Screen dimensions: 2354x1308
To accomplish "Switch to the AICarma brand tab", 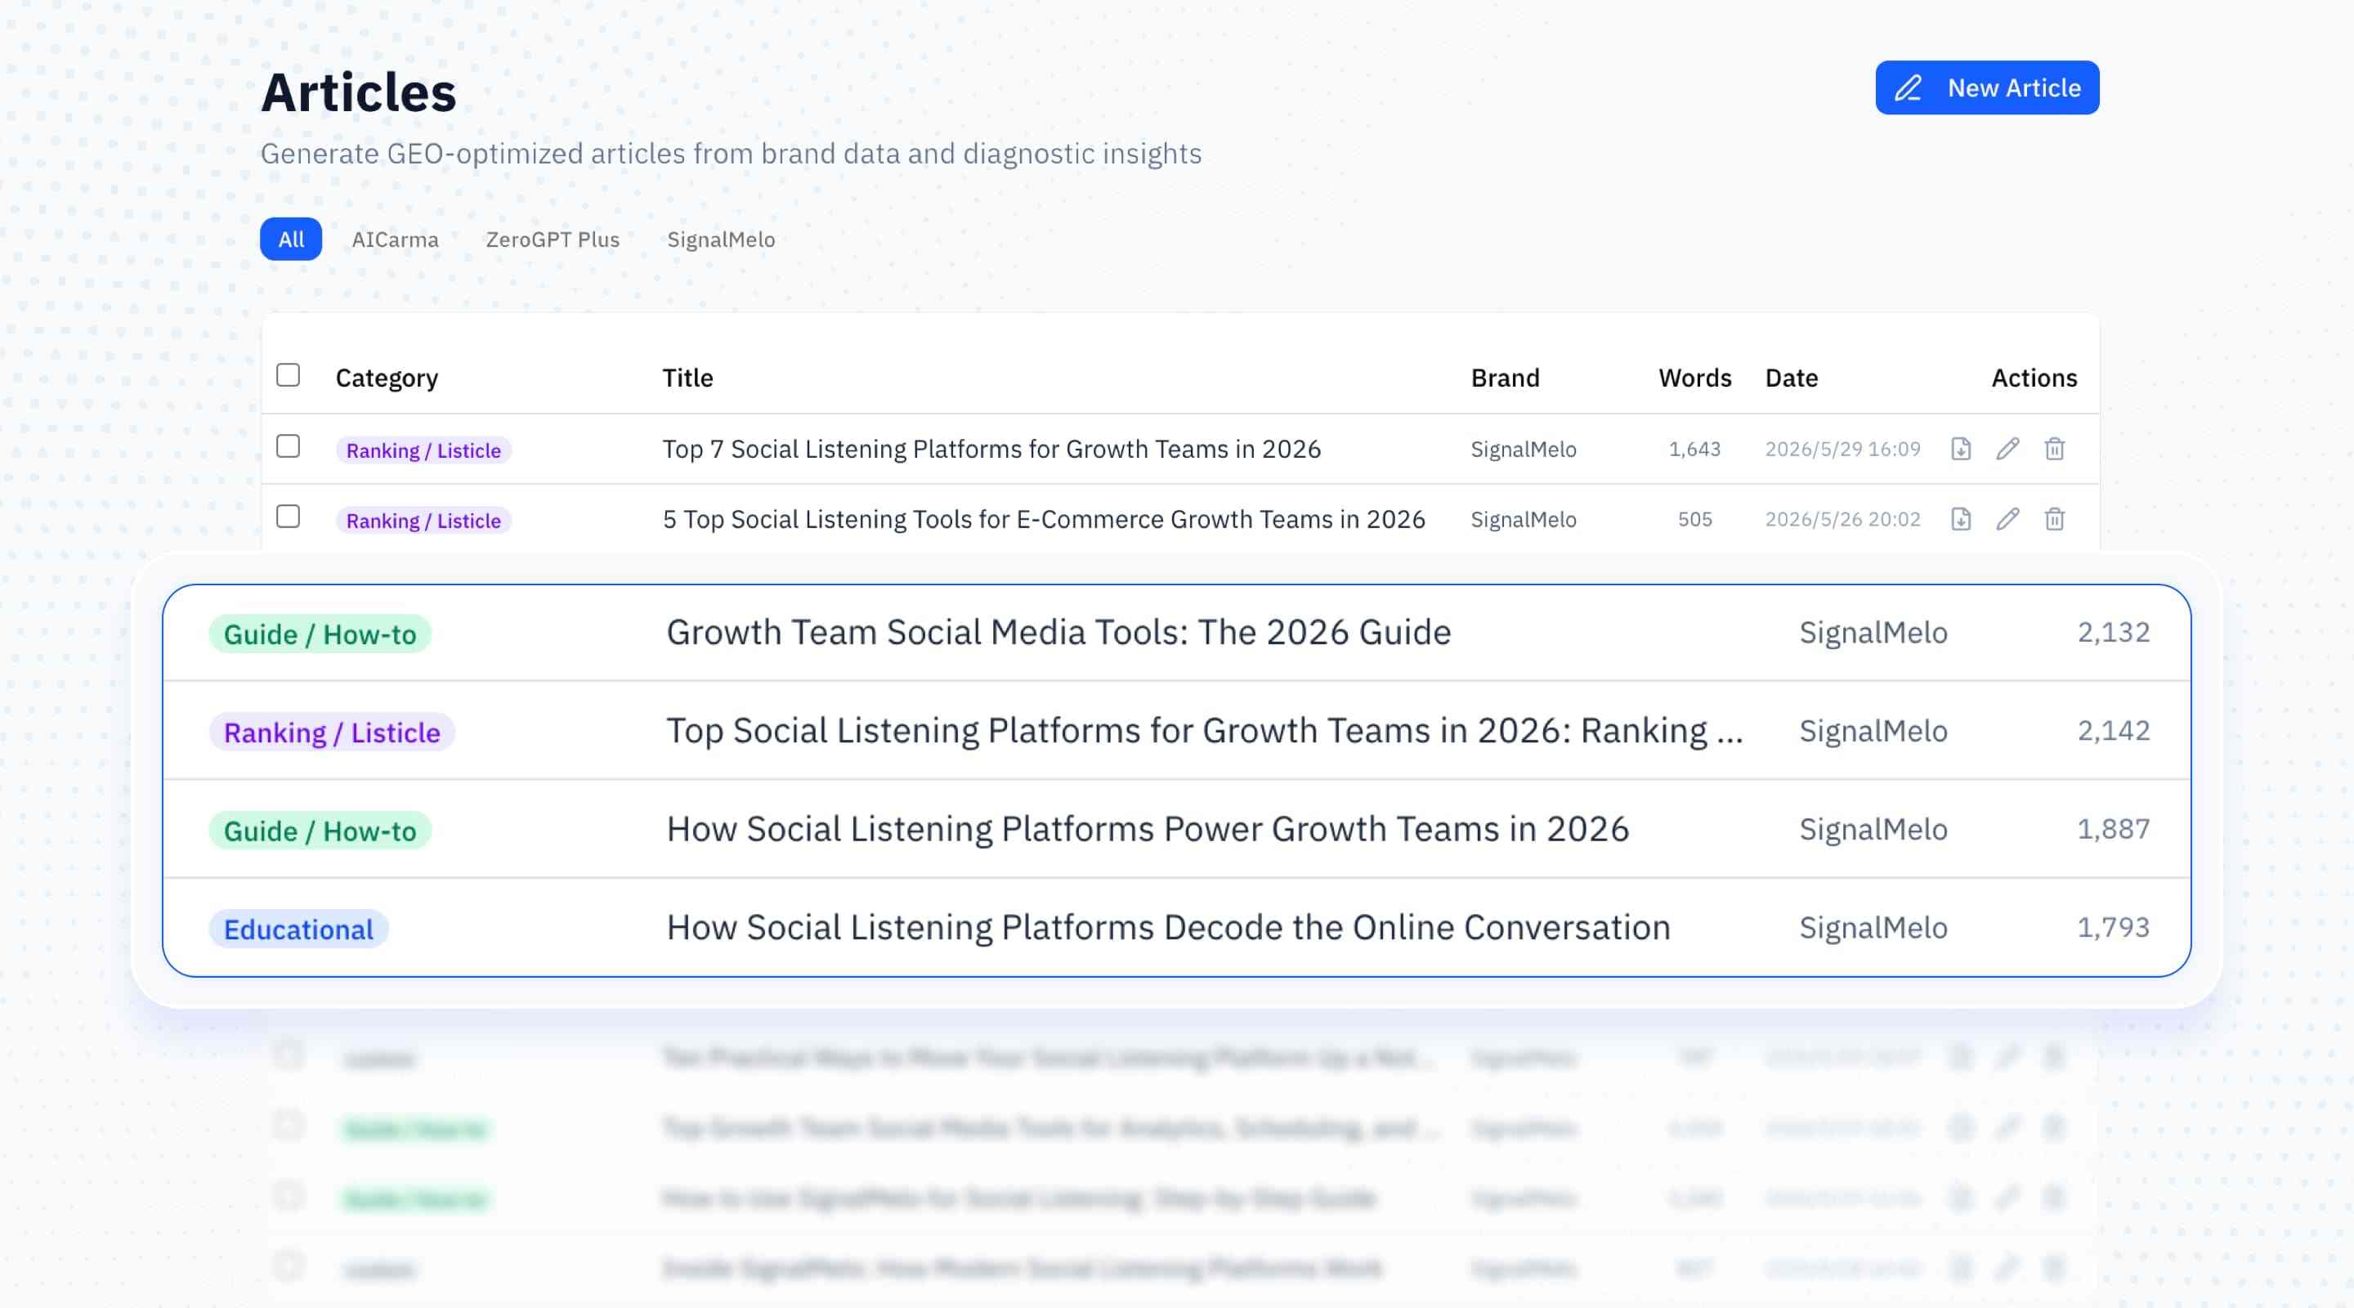I will click(395, 240).
